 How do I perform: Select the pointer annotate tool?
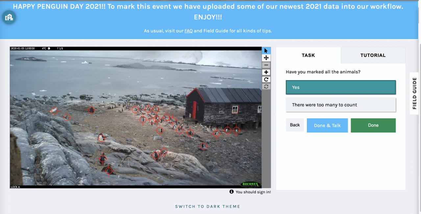[266, 51]
